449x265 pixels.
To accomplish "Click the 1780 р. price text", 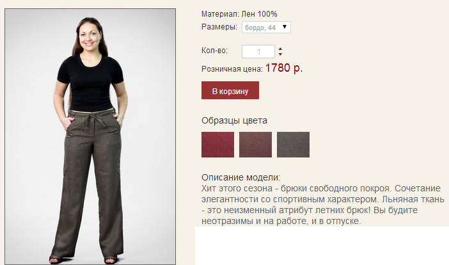I will (284, 68).
